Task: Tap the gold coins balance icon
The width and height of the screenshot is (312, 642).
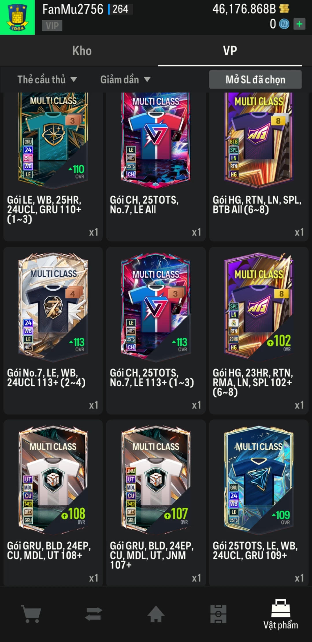Action: click(284, 9)
